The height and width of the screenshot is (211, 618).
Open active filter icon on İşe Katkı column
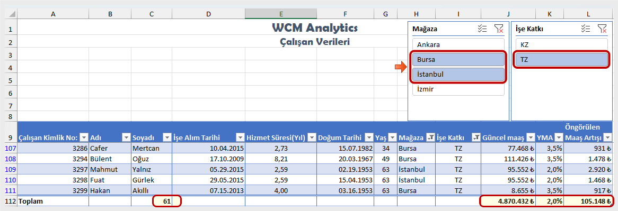tap(476, 137)
